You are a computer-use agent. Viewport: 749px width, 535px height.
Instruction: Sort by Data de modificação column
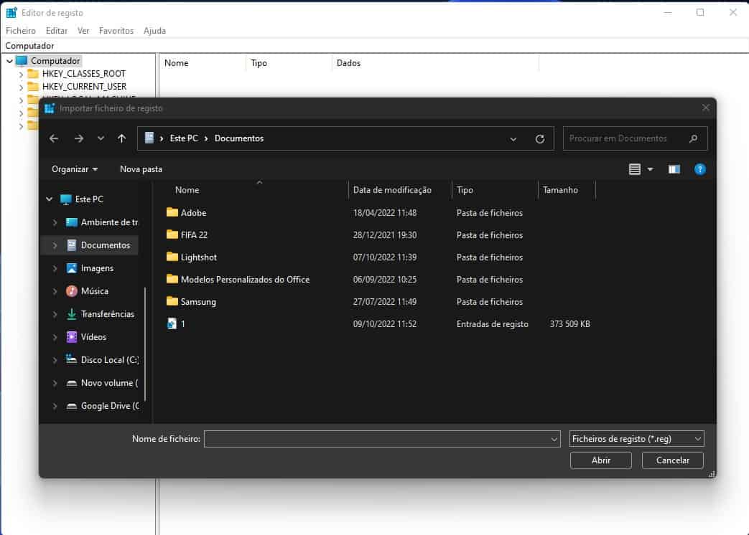point(392,190)
